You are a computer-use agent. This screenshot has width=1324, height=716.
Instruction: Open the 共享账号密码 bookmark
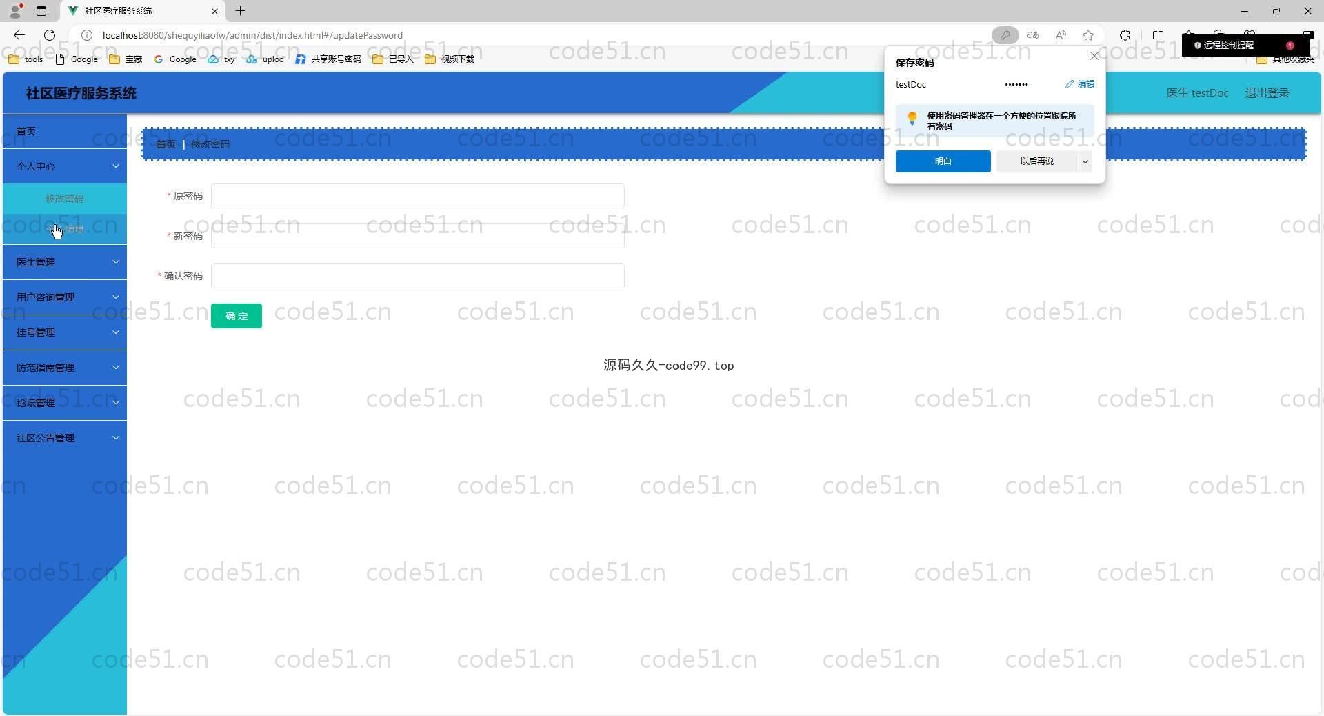pyautogui.click(x=328, y=59)
